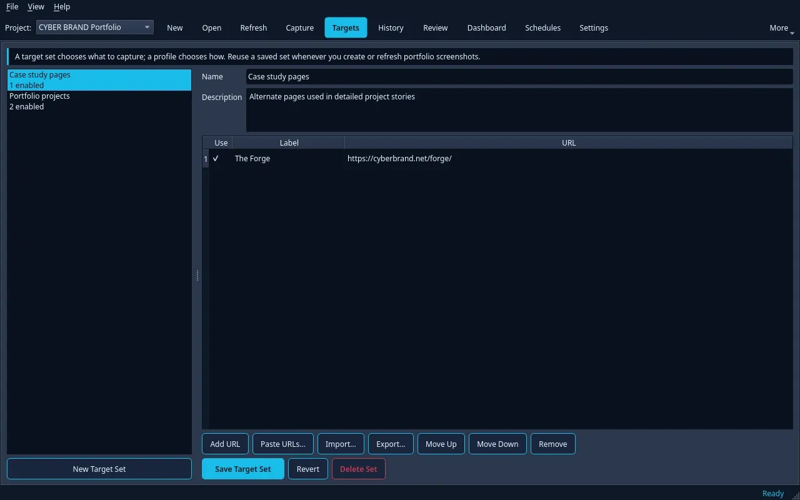
Task: Switch to the Dashboard tab
Action: [x=487, y=27]
